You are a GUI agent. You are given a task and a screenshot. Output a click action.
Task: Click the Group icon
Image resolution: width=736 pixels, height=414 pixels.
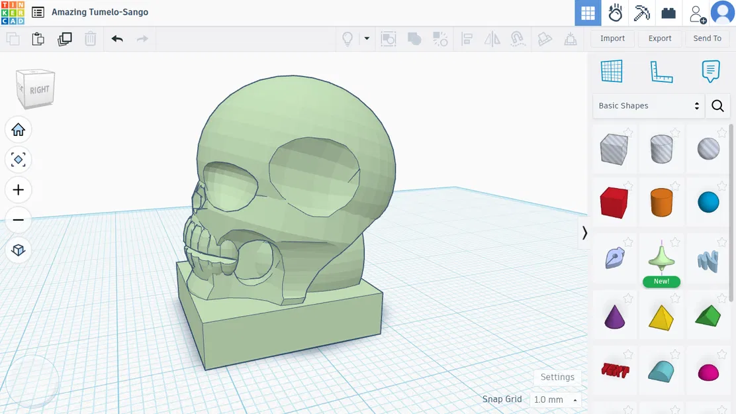pyautogui.click(x=414, y=39)
